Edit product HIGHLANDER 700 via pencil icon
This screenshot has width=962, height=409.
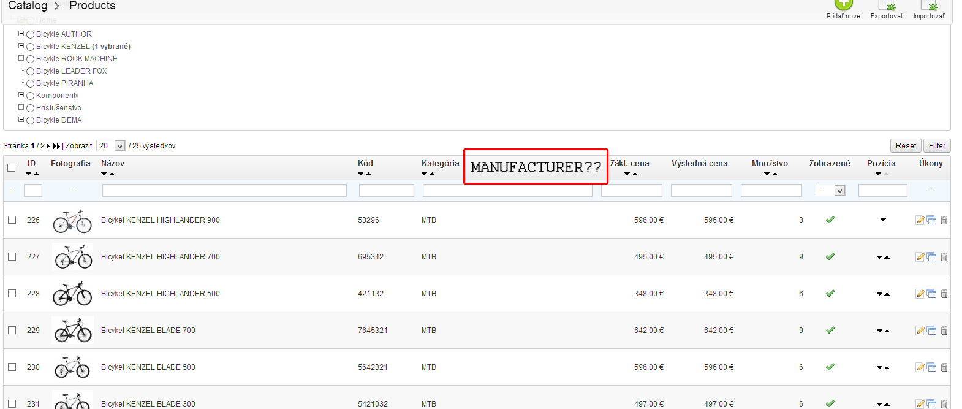click(x=920, y=257)
